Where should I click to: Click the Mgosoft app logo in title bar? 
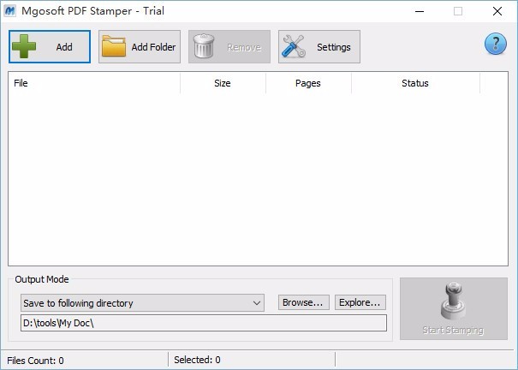pyautogui.click(x=10, y=11)
